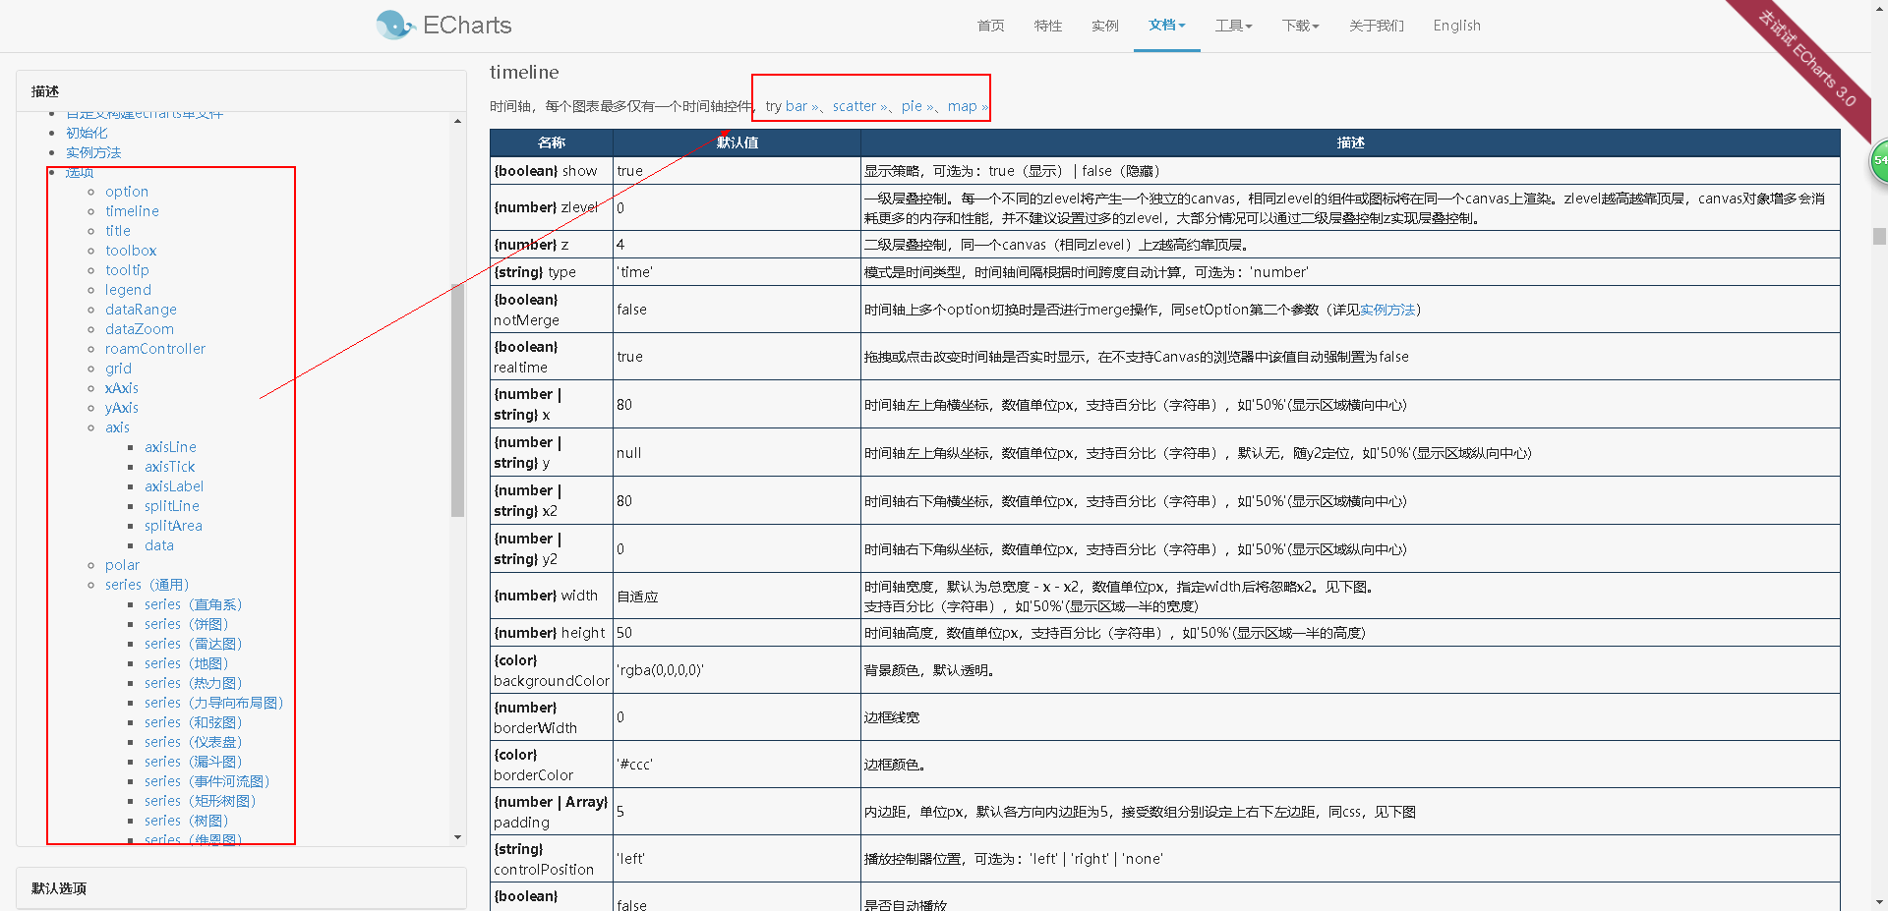This screenshot has width=1888, height=911.
Task: Open series（事件河流图）in sidebar
Action: pyautogui.click(x=206, y=781)
